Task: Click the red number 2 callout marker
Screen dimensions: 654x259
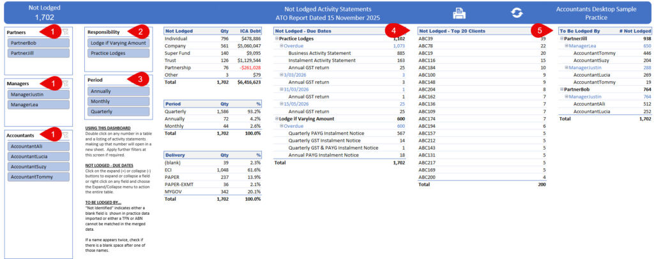Action: coord(139,31)
